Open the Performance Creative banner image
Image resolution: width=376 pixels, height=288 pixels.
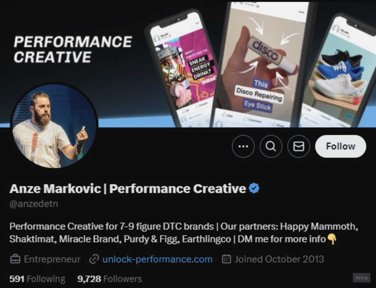[188, 64]
